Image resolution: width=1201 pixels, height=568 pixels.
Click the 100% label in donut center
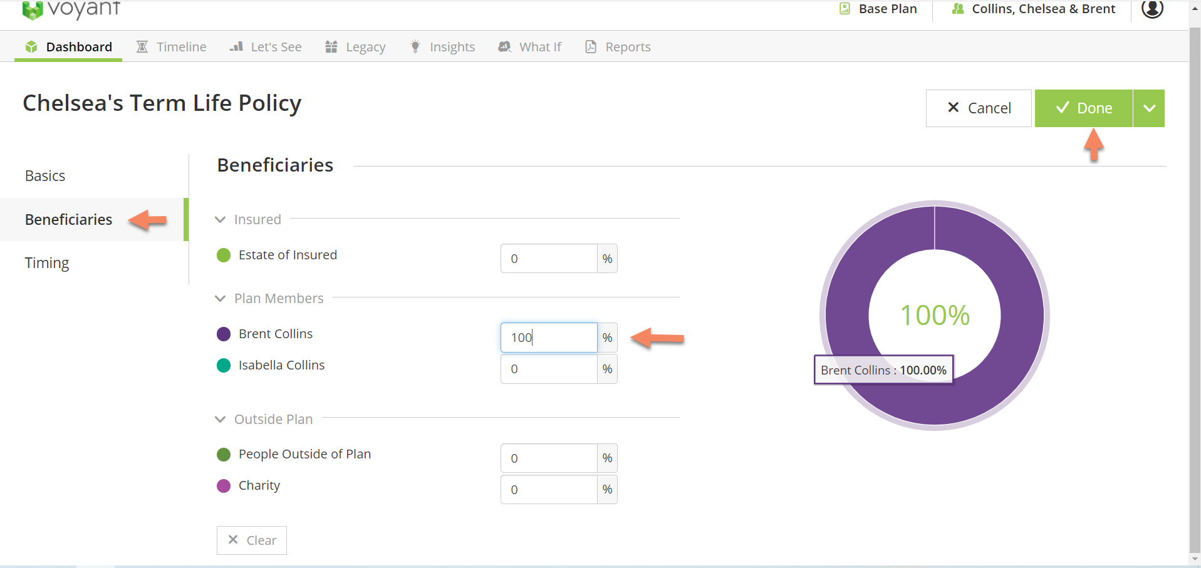coord(935,315)
